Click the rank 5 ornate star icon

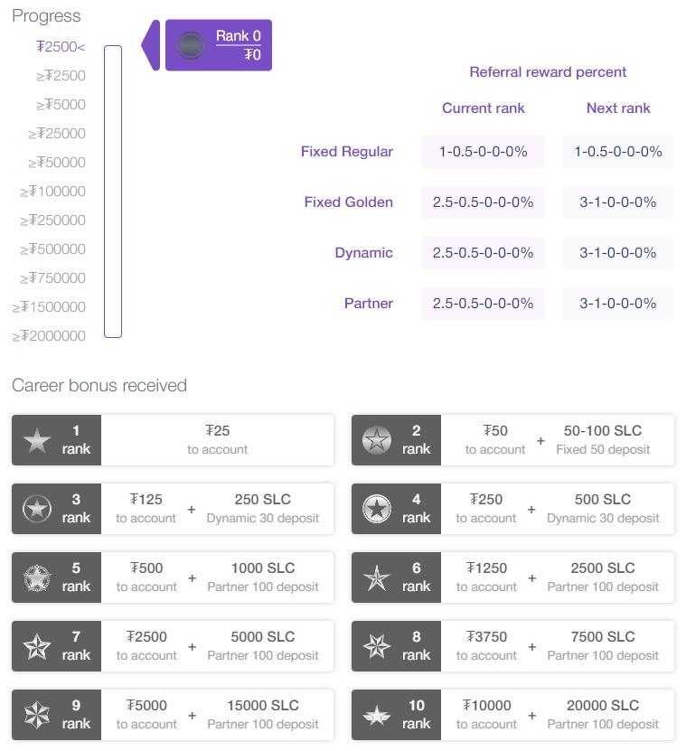[x=37, y=577]
